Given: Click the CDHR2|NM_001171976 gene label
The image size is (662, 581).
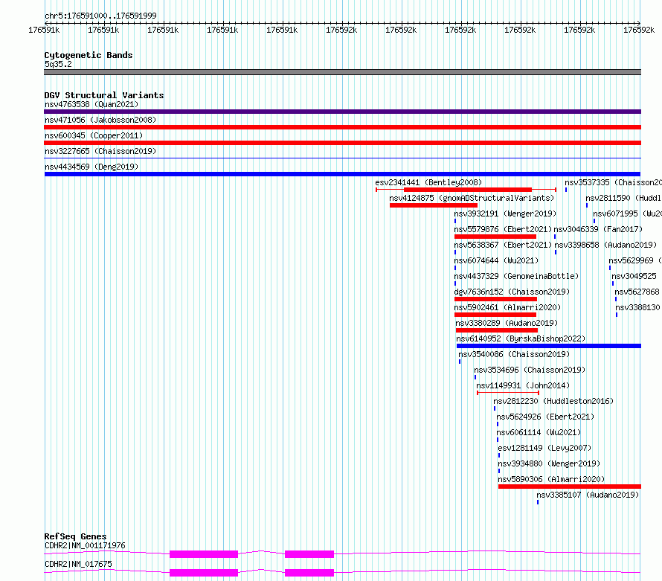Looking at the screenshot, I should coord(85,545).
